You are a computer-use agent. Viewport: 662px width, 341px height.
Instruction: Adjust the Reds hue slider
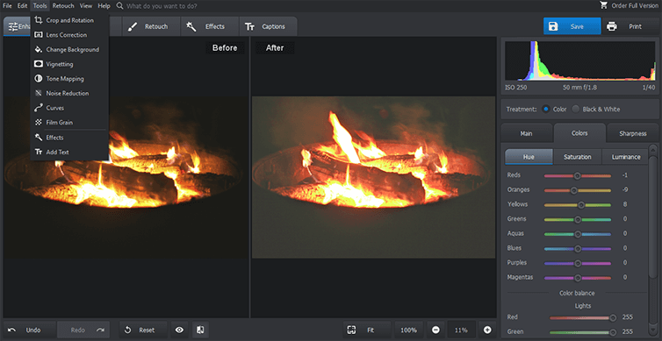pyautogui.click(x=578, y=176)
